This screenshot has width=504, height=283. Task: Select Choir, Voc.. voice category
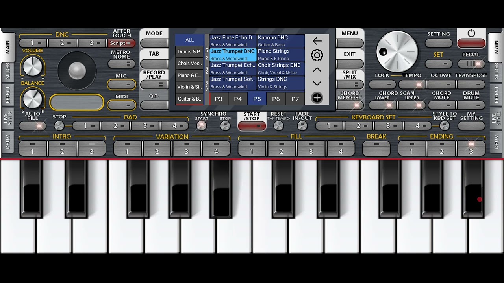pyautogui.click(x=189, y=64)
